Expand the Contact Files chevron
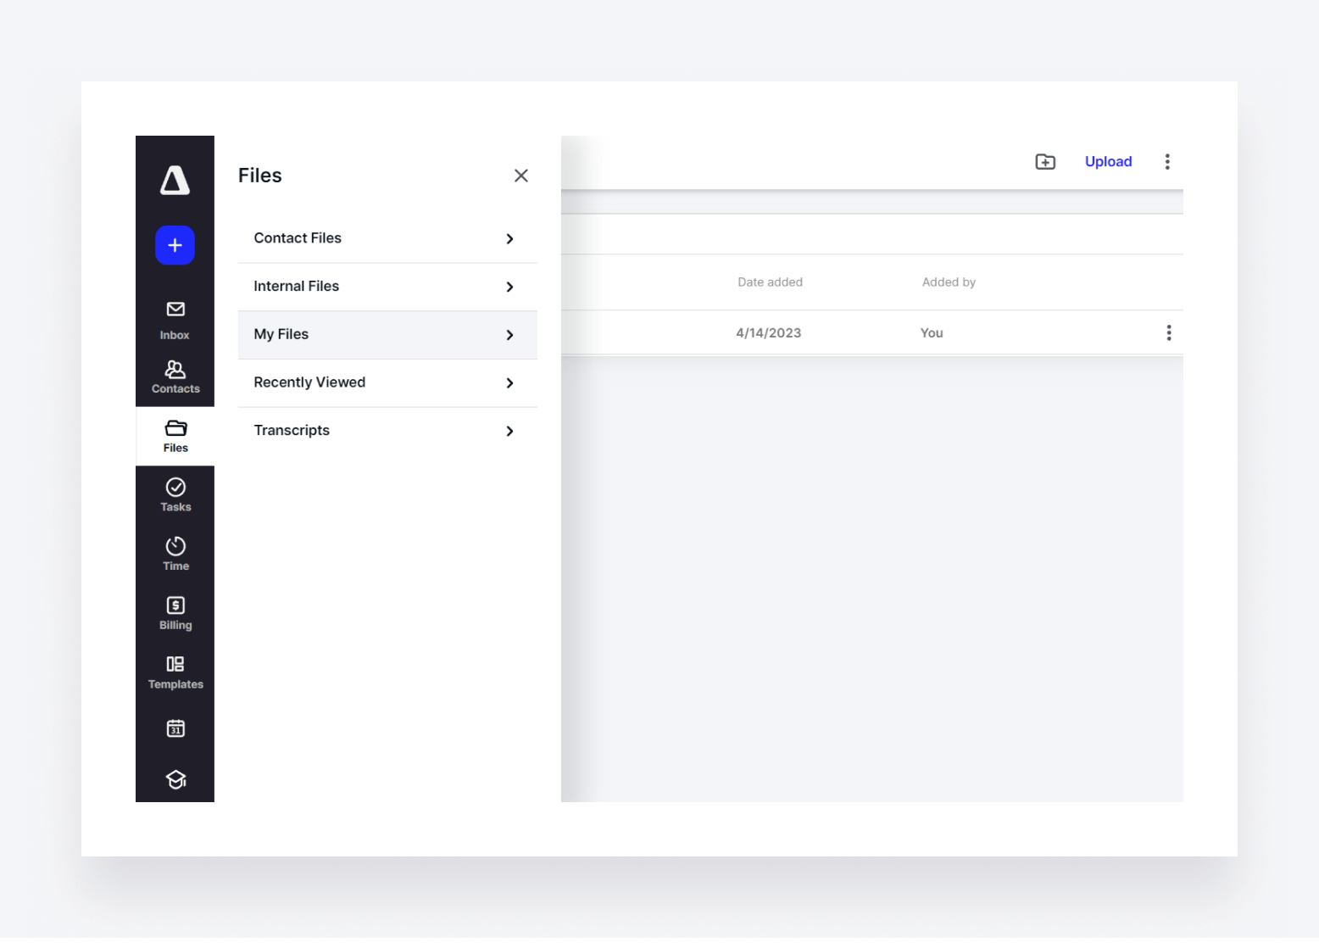Viewport: 1319px width, 948px height. [509, 239]
